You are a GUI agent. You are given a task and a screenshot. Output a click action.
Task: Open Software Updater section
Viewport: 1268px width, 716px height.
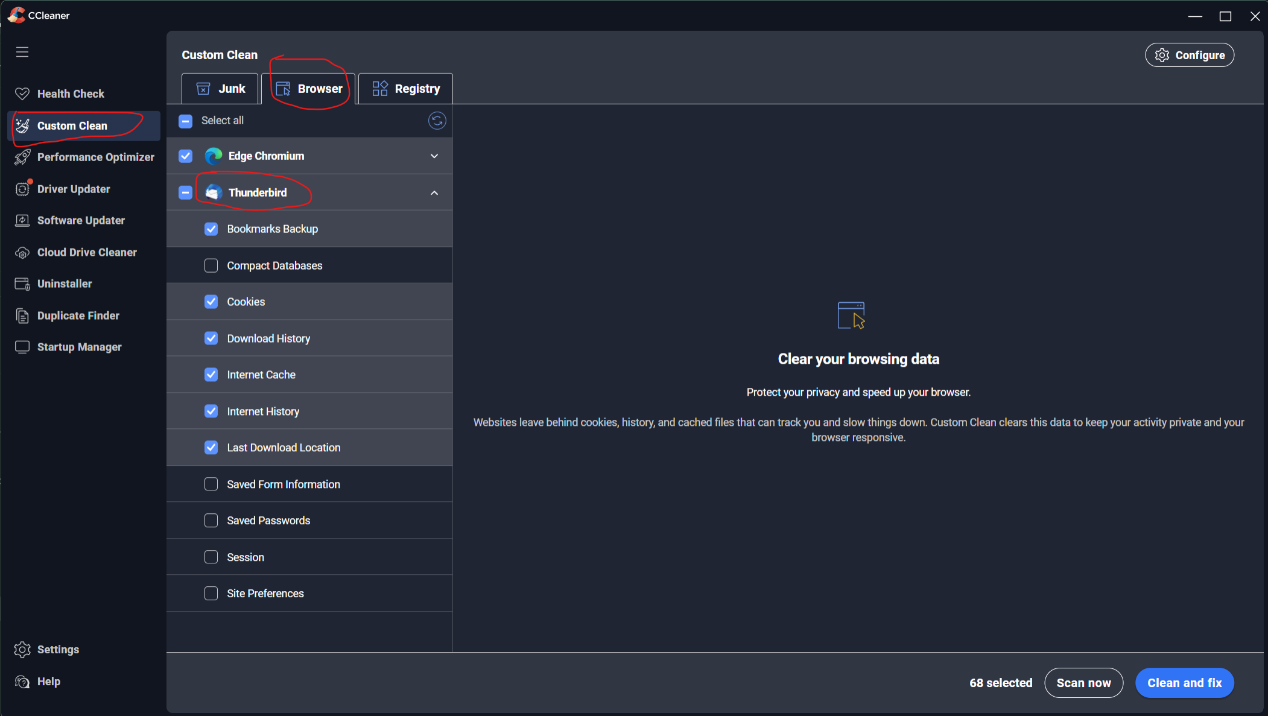(x=84, y=220)
